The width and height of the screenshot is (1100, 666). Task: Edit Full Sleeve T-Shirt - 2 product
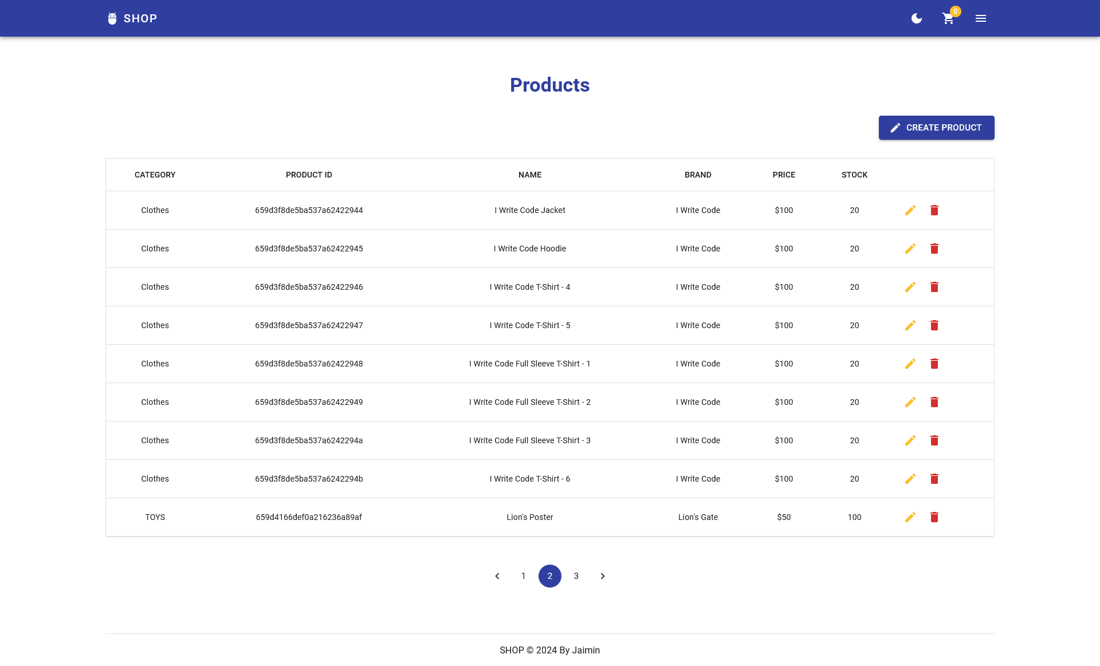(910, 402)
